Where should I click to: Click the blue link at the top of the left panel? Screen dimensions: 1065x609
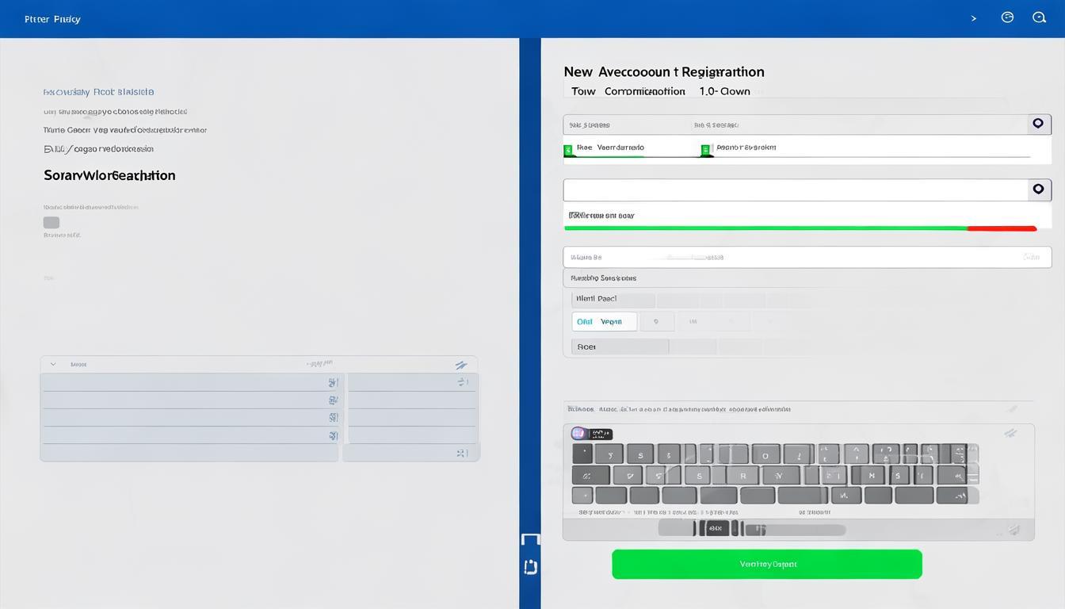click(98, 92)
